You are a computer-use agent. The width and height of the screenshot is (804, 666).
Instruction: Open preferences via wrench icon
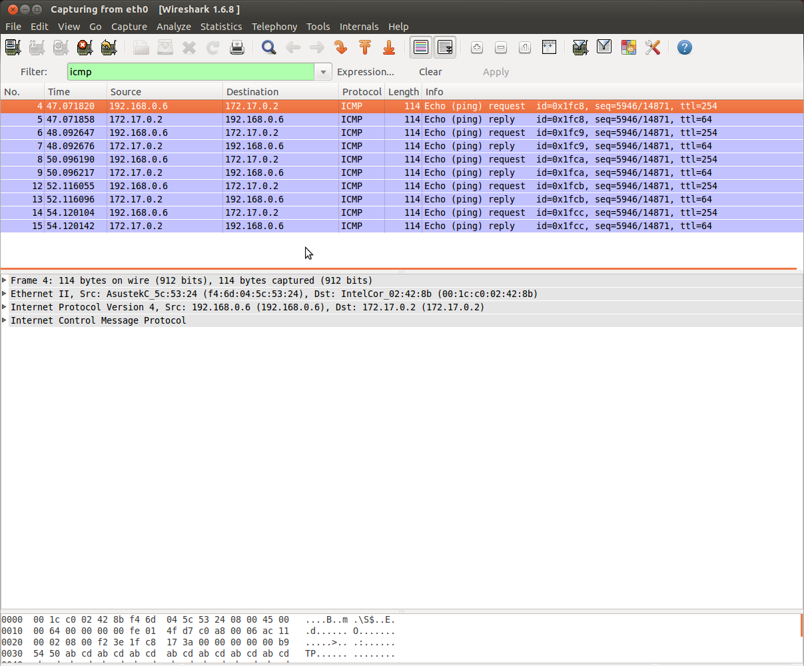[652, 47]
